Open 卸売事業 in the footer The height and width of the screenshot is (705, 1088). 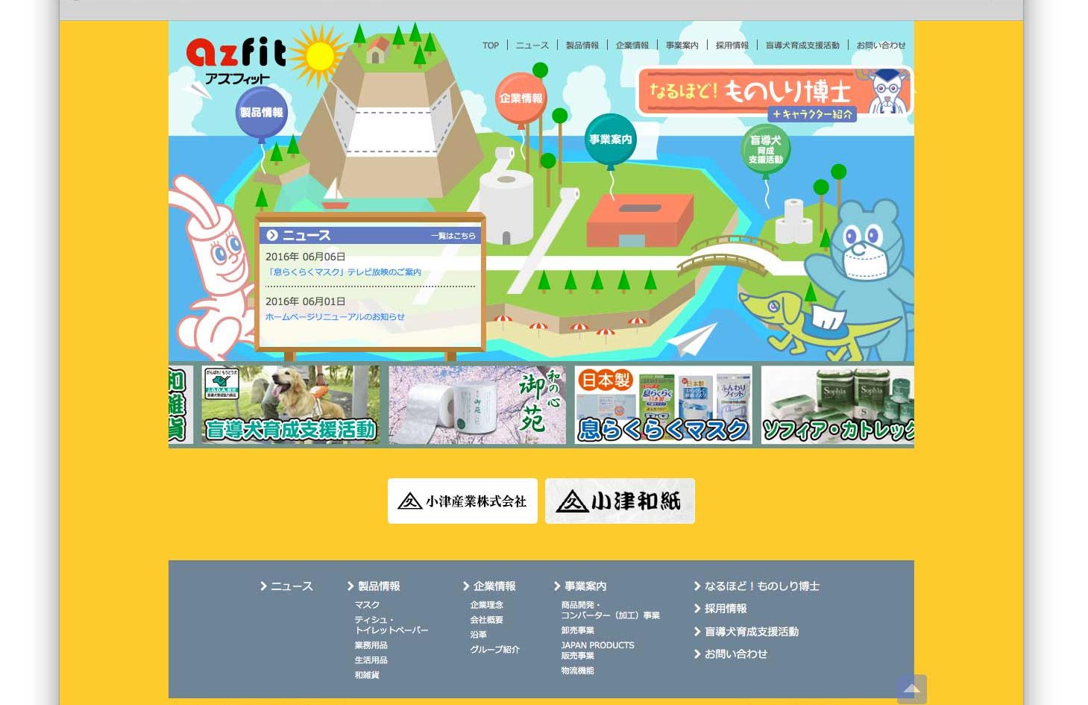(x=577, y=630)
